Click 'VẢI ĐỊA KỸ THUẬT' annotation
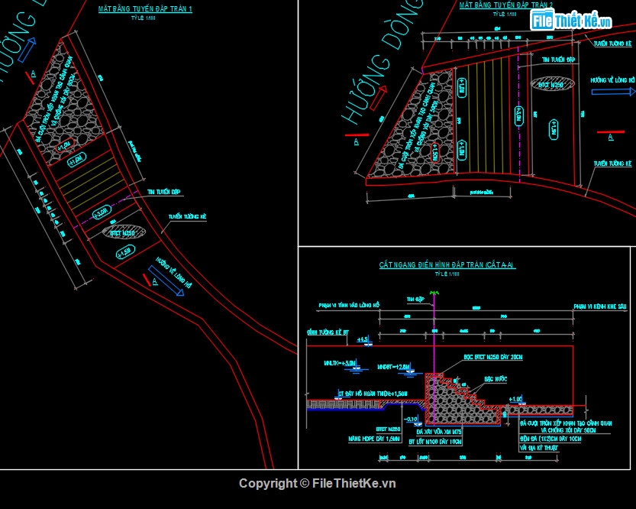Viewport: 636px width, 509px height. (x=539, y=448)
